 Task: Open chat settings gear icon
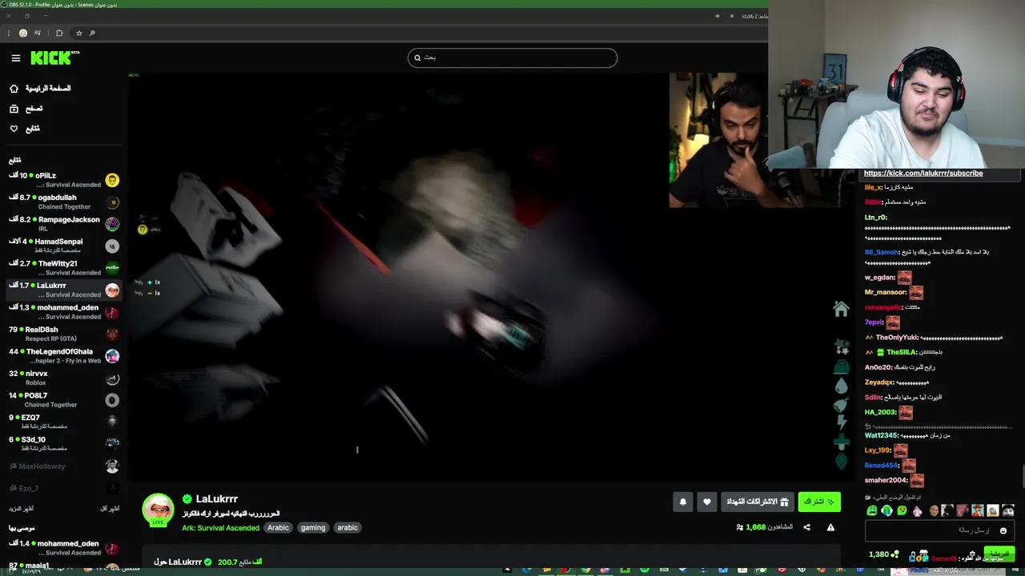tap(971, 554)
